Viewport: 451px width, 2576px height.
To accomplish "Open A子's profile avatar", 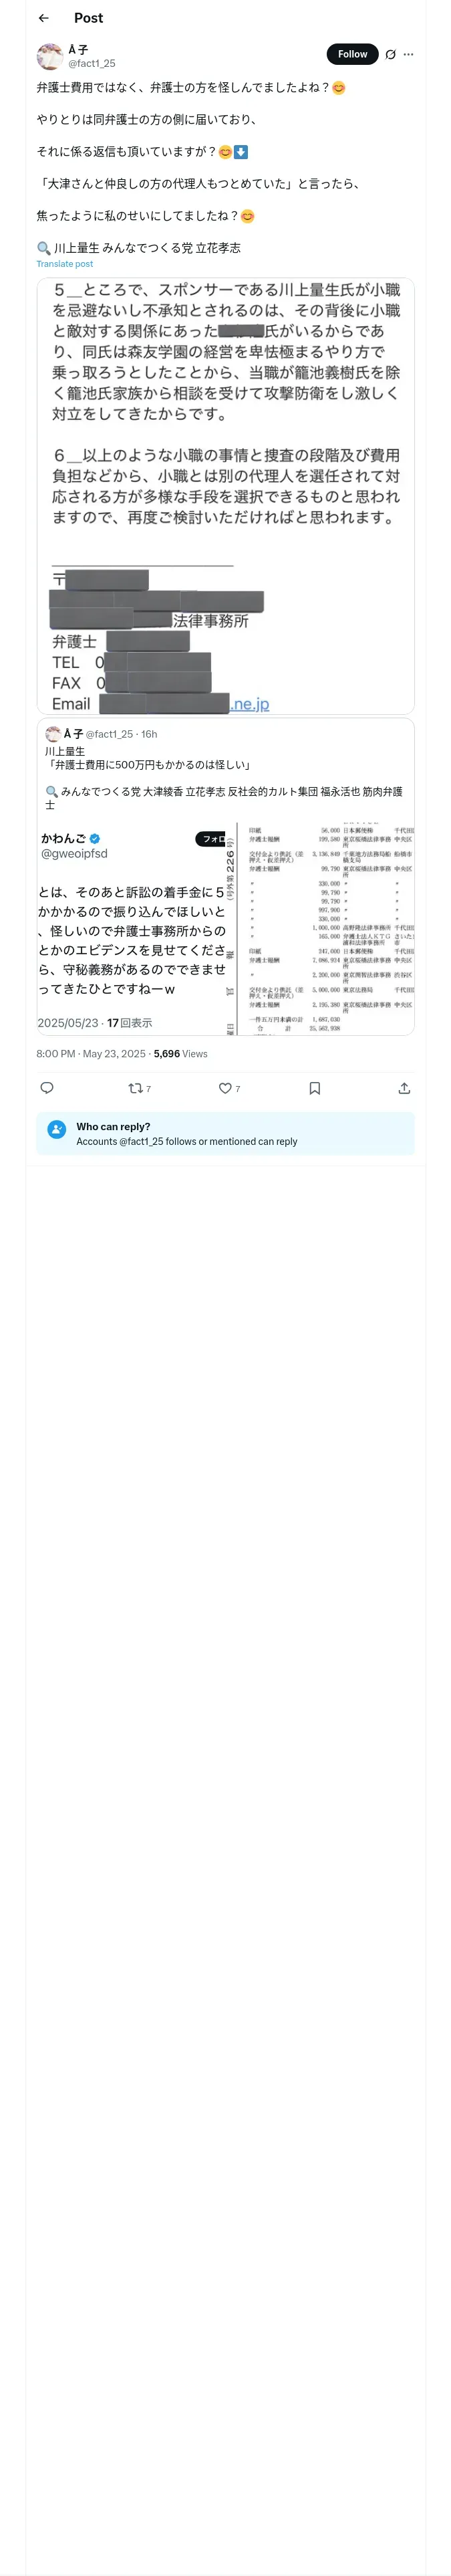I will pos(50,56).
